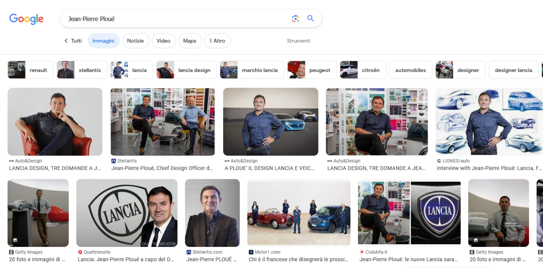The width and height of the screenshot is (543, 268).
Task: Click the Quattroruote source icon
Action: 80,252
